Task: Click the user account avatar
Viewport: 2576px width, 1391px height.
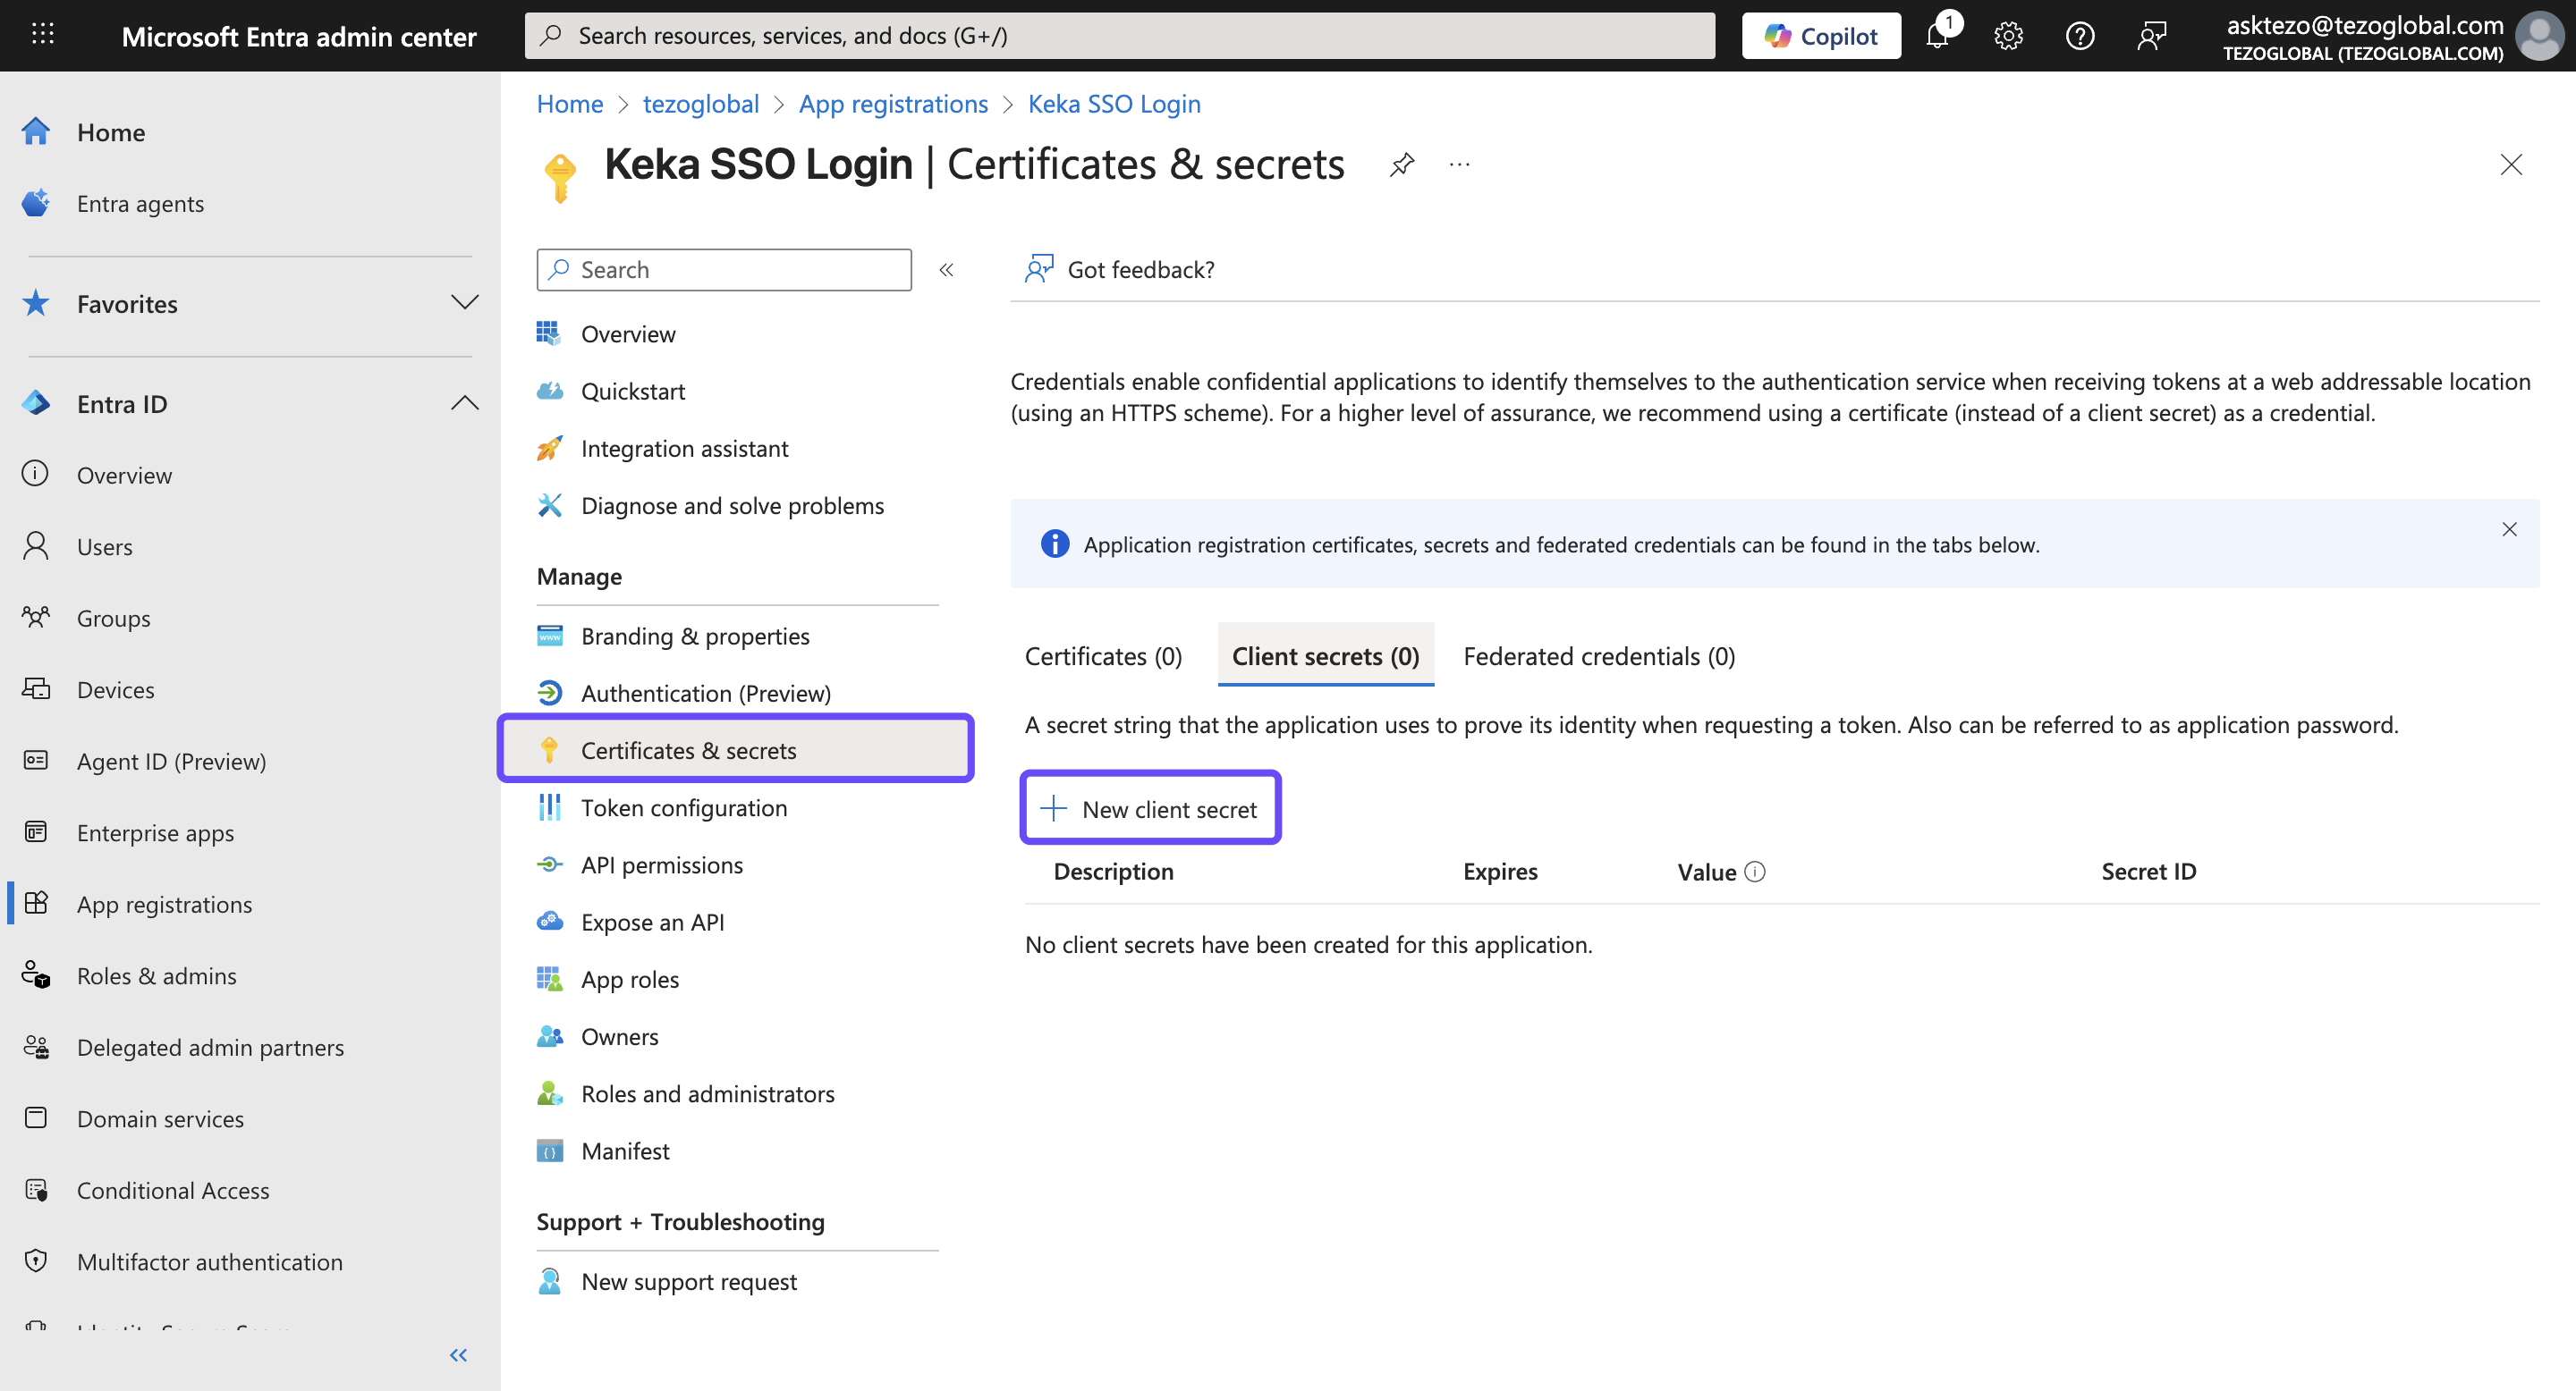Action: 2540,36
